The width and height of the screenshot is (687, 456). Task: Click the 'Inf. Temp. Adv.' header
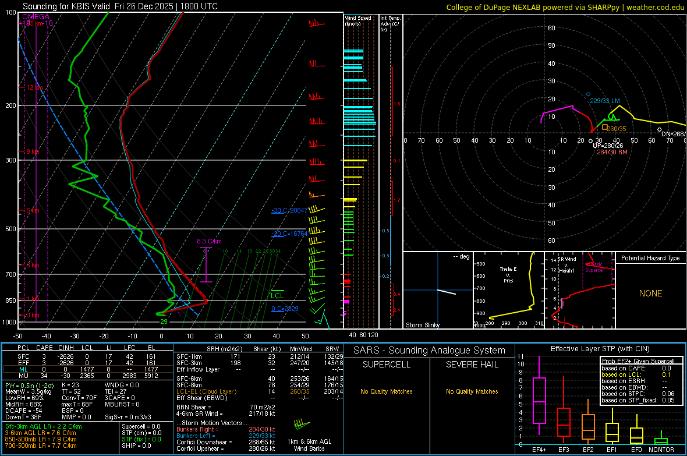(x=390, y=24)
